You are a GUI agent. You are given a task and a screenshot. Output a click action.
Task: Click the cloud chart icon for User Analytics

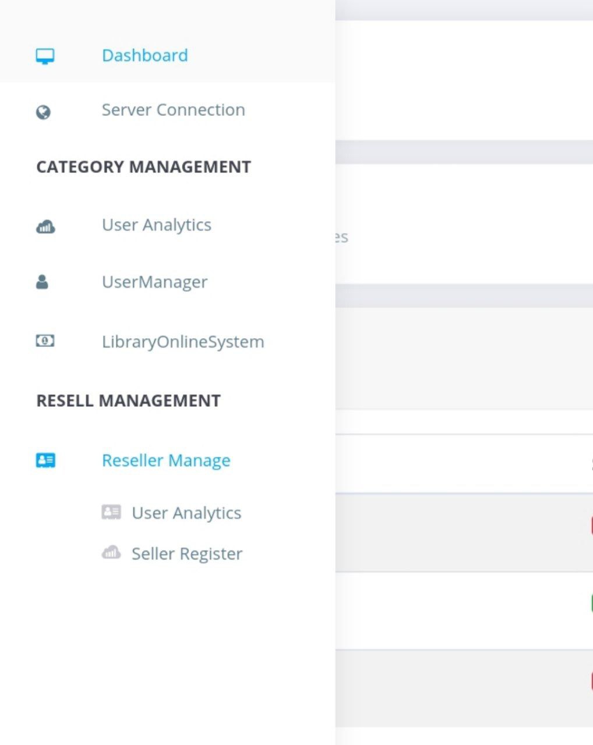(45, 225)
